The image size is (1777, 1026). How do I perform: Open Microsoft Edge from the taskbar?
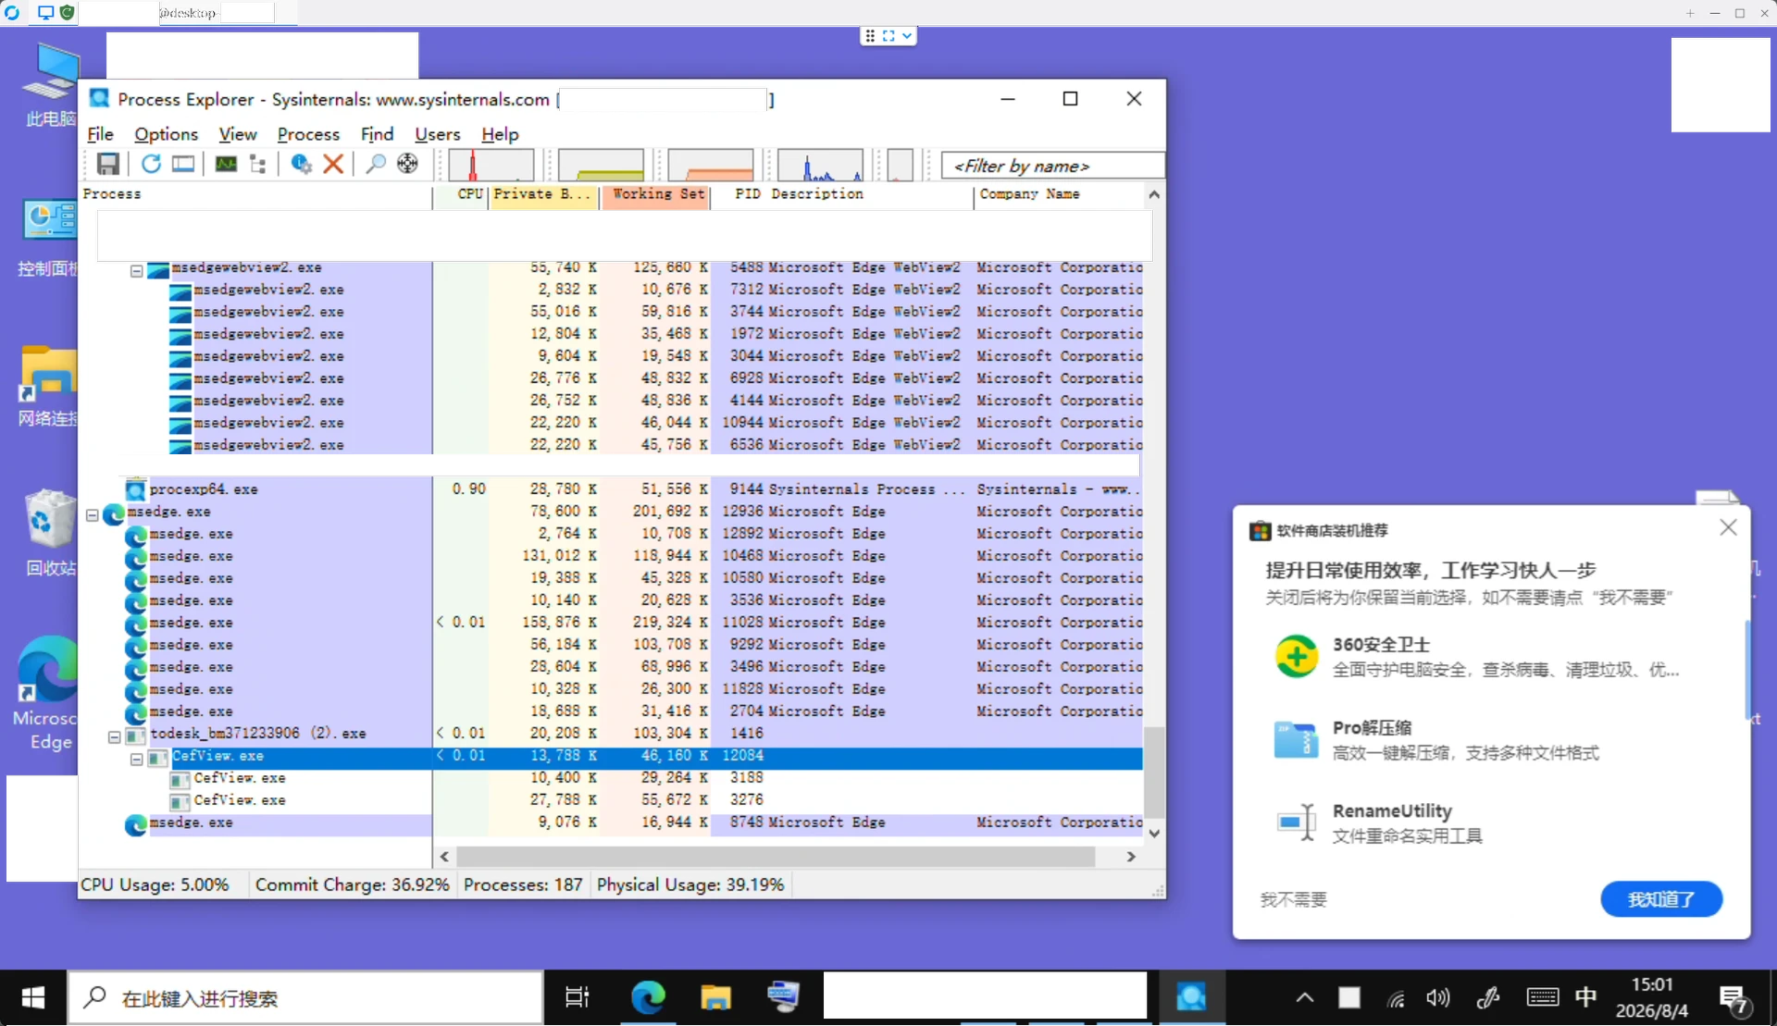pyautogui.click(x=648, y=997)
